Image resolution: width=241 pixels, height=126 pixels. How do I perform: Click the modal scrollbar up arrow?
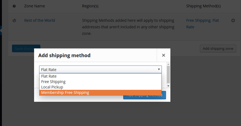click(x=168, y=64)
